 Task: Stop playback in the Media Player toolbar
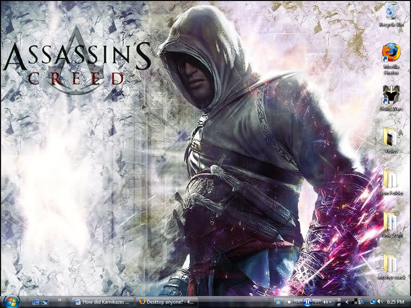289,302
